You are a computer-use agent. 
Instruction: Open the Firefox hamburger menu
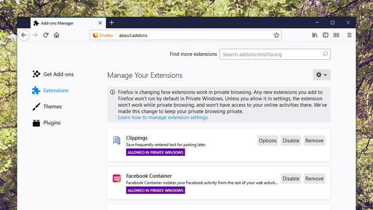click(349, 35)
